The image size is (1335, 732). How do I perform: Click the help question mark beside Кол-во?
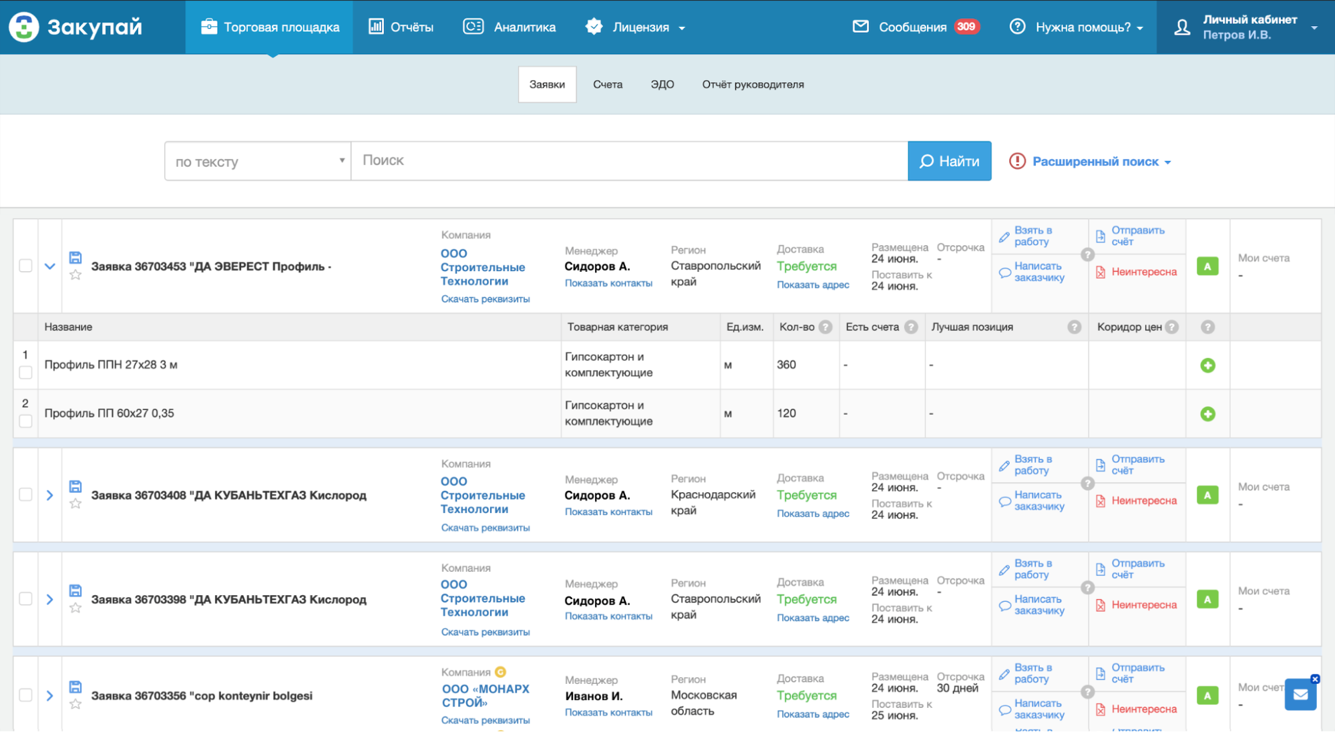[826, 327]
